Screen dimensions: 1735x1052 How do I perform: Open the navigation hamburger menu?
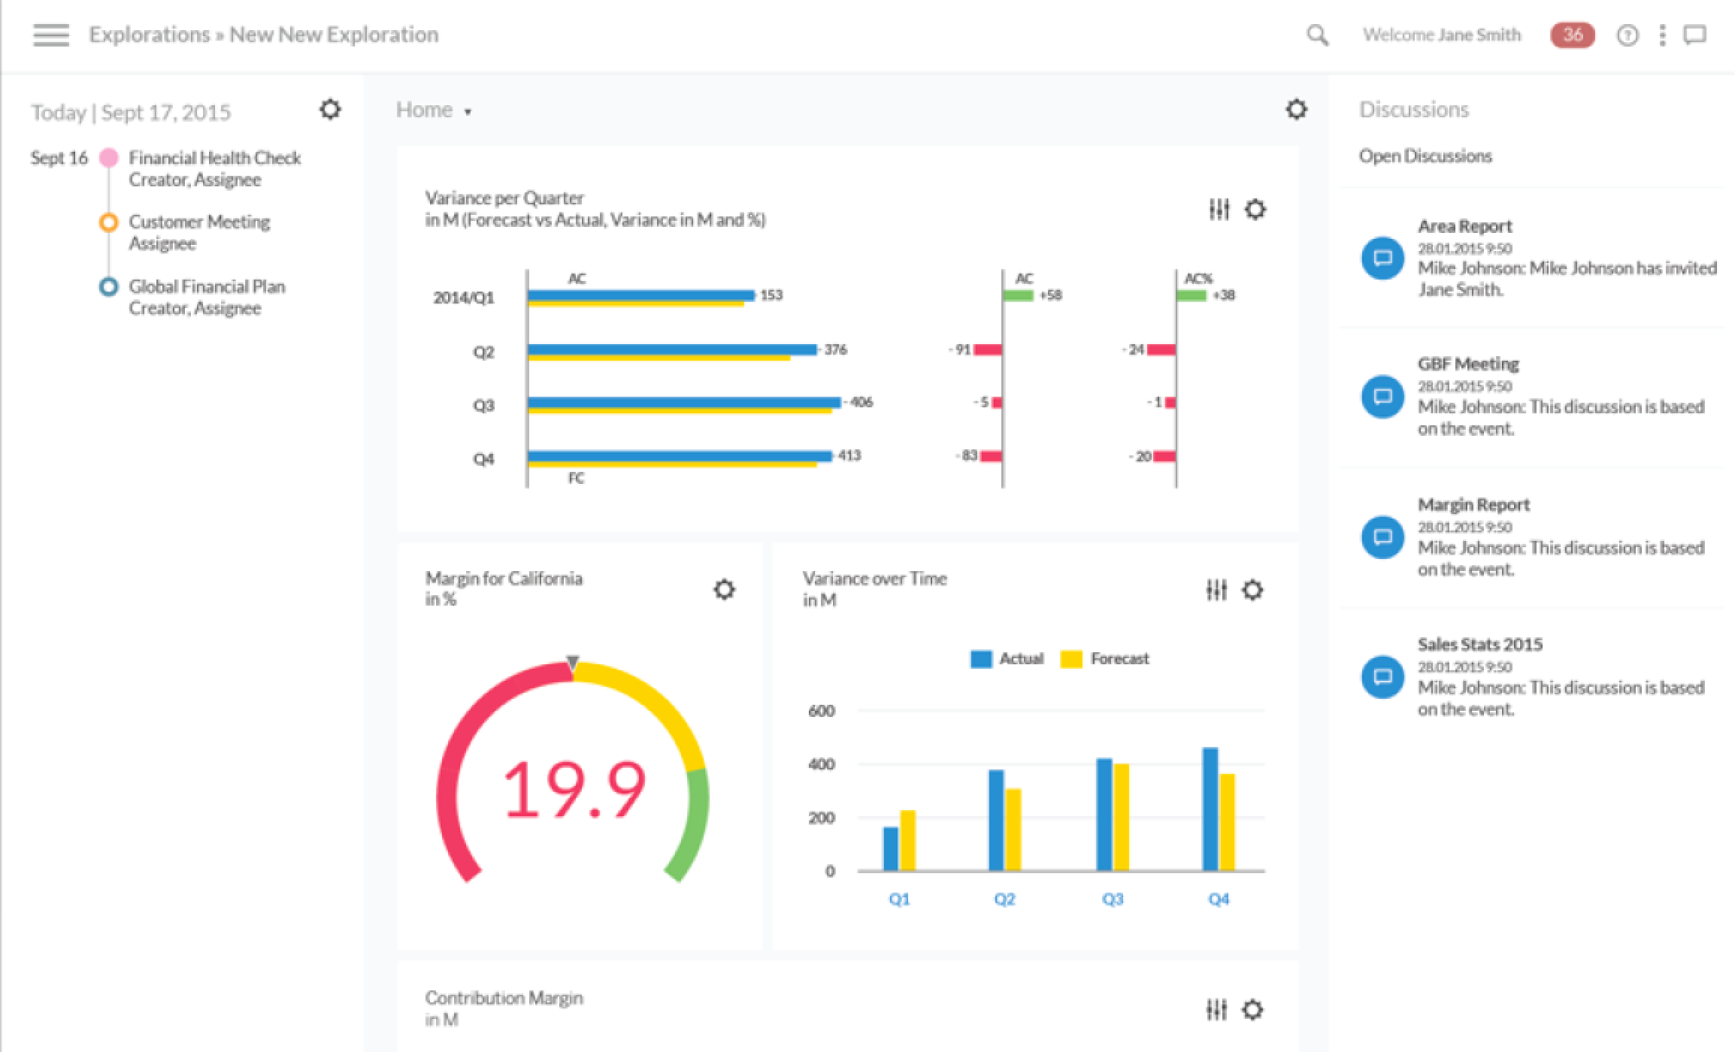pyautogui.click(x=50, y=35)
